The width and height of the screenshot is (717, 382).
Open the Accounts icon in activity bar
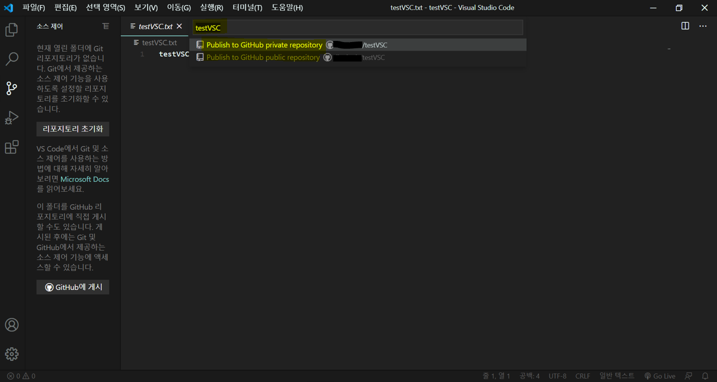click(x=11, y=325)
